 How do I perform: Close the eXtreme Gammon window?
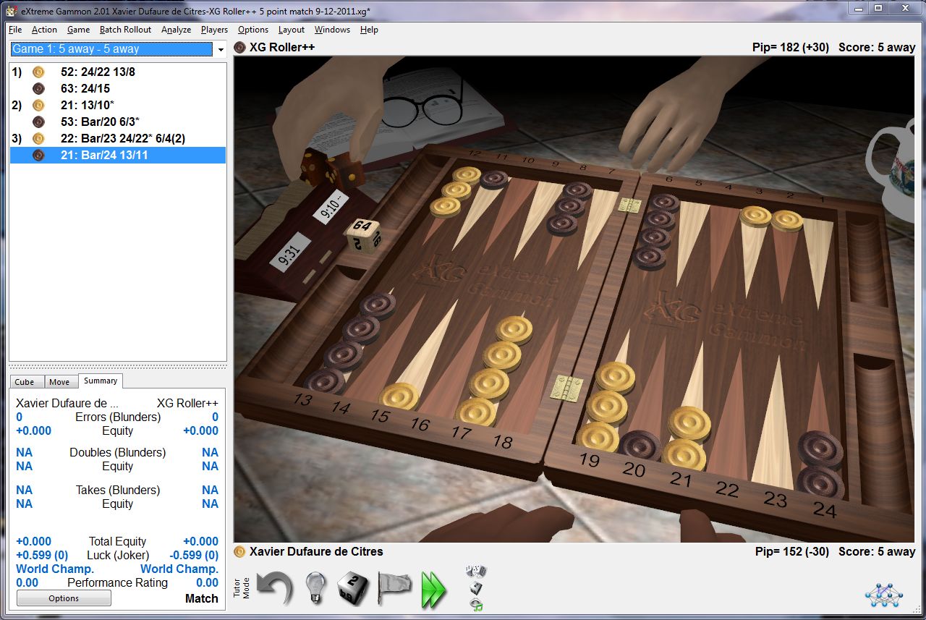pos(904,8)
